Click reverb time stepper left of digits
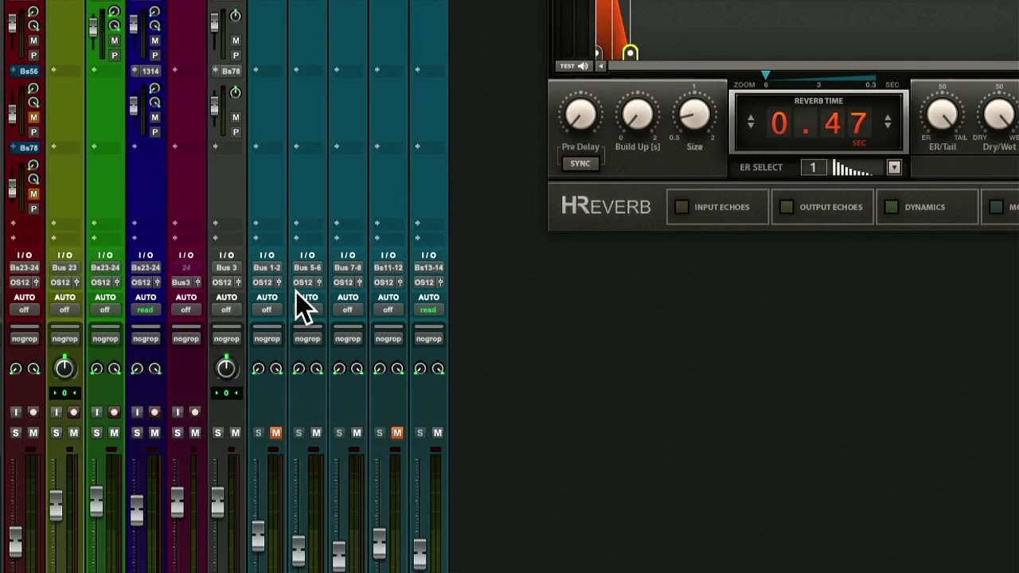 (750, 122)
